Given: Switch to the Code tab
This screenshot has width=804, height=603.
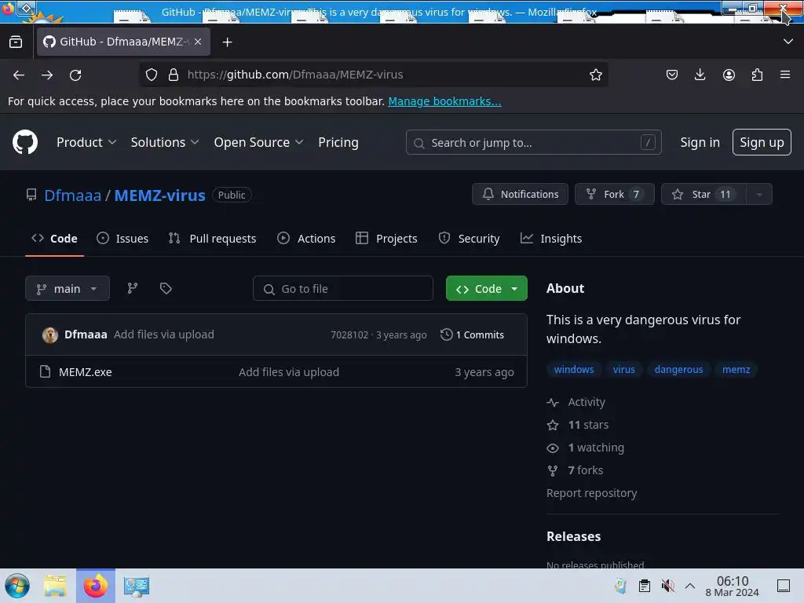Looking at the screenshot, I should (x=54, y=239).
